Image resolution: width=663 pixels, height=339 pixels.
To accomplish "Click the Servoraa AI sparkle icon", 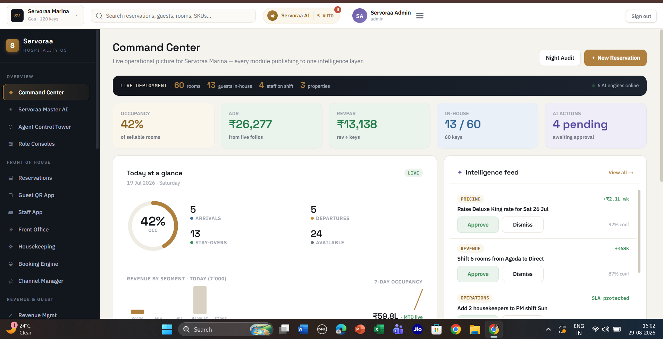I will (272, 16).
